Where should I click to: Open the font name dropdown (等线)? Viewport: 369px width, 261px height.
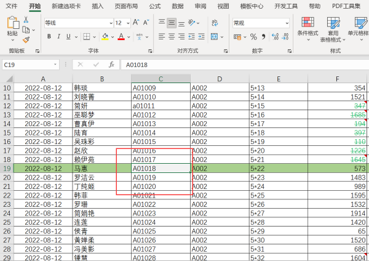(x=111, y=23)
